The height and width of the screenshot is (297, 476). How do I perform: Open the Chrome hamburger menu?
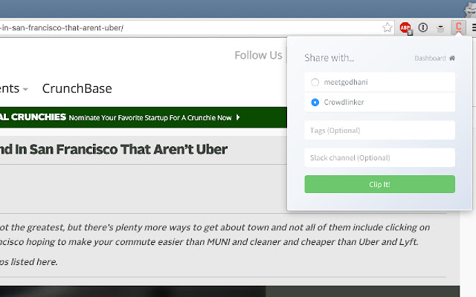coord(473,28)
